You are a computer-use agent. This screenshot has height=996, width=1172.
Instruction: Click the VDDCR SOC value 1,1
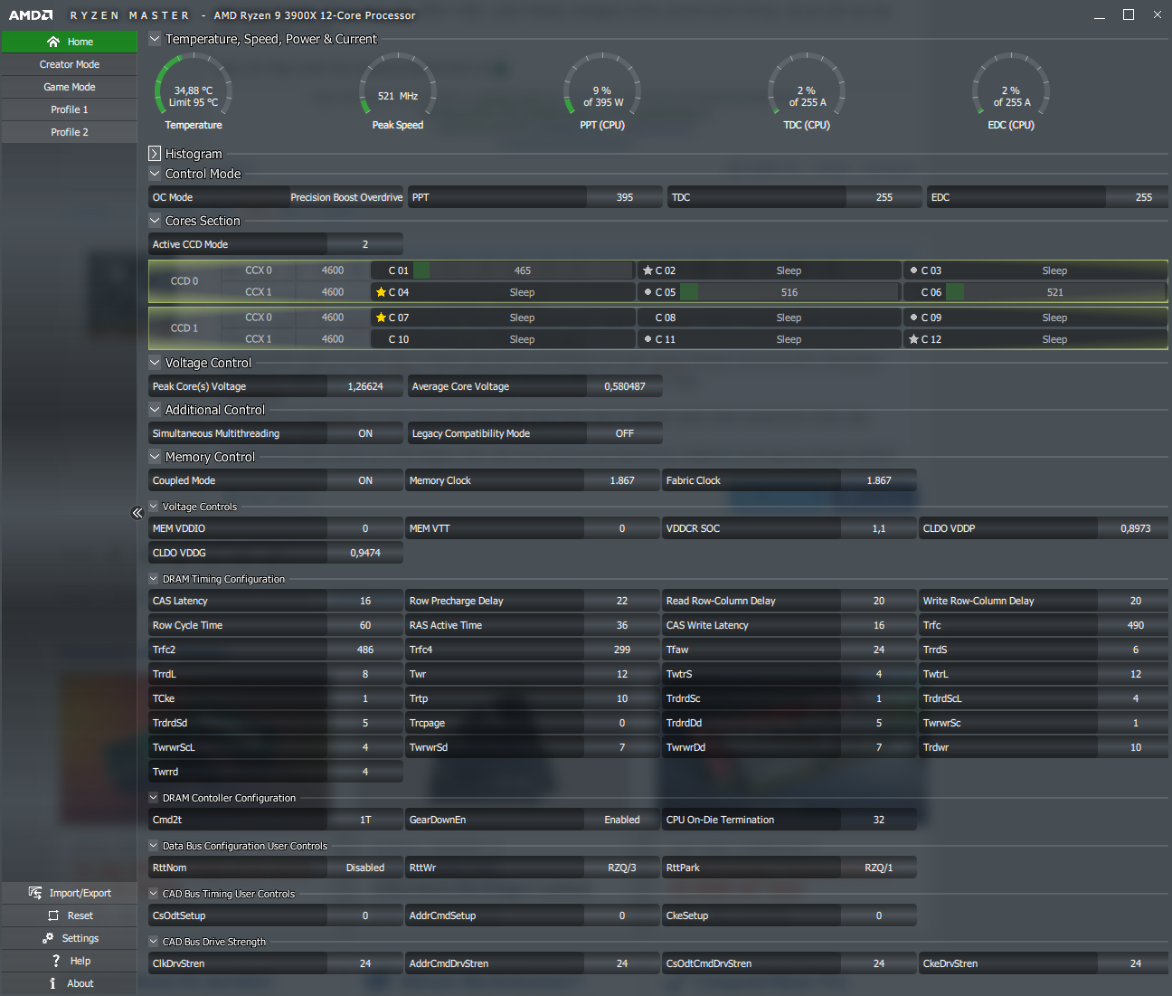[x=879, y=528]
